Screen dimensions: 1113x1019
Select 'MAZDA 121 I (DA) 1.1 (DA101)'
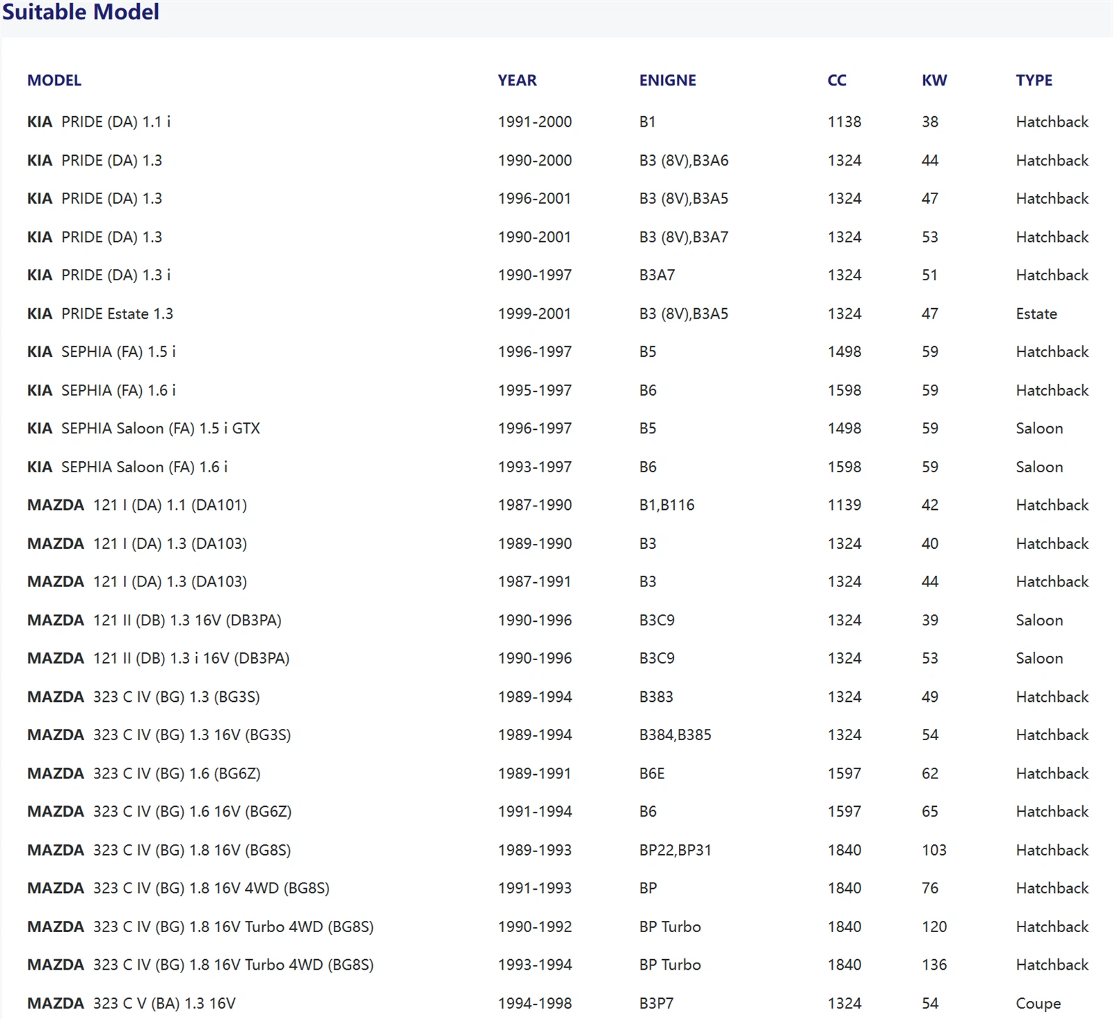tap(137, 505)
